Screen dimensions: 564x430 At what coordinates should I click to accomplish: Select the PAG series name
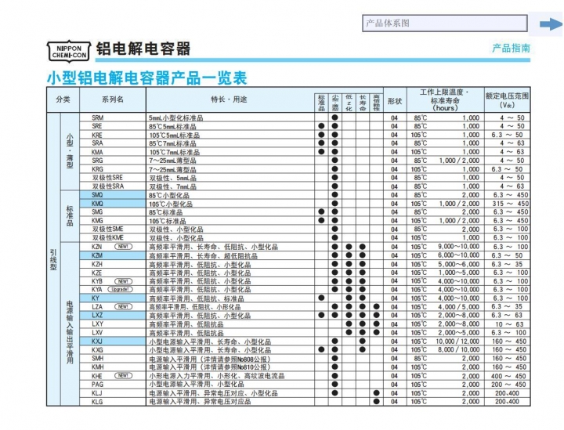(x=97, y=385)
